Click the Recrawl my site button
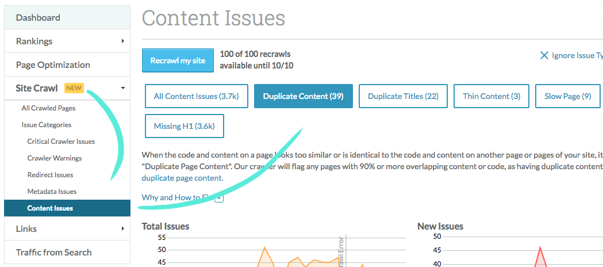Viewport: 603px width, 267px height. [x=178, y=60]
